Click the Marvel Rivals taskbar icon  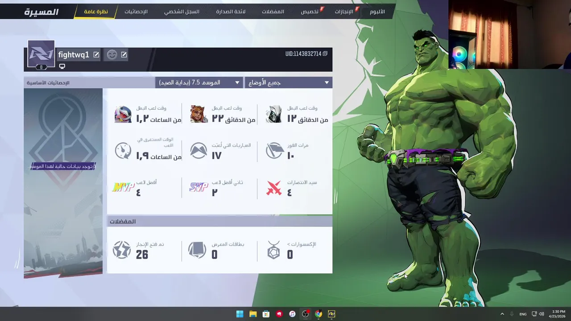click(x=331, y=314)
